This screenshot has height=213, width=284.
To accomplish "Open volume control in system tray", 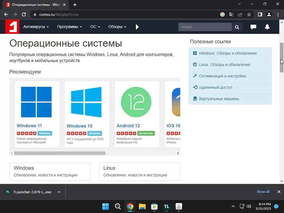I will point(249,206).
